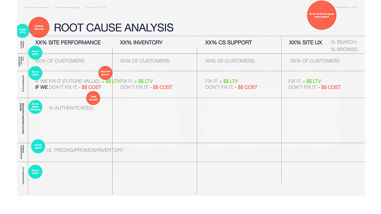Select the "% AUTHENTICATED:" text
Image resolution: width=381 pixels, height=214 pixels.
pos(71,108)
